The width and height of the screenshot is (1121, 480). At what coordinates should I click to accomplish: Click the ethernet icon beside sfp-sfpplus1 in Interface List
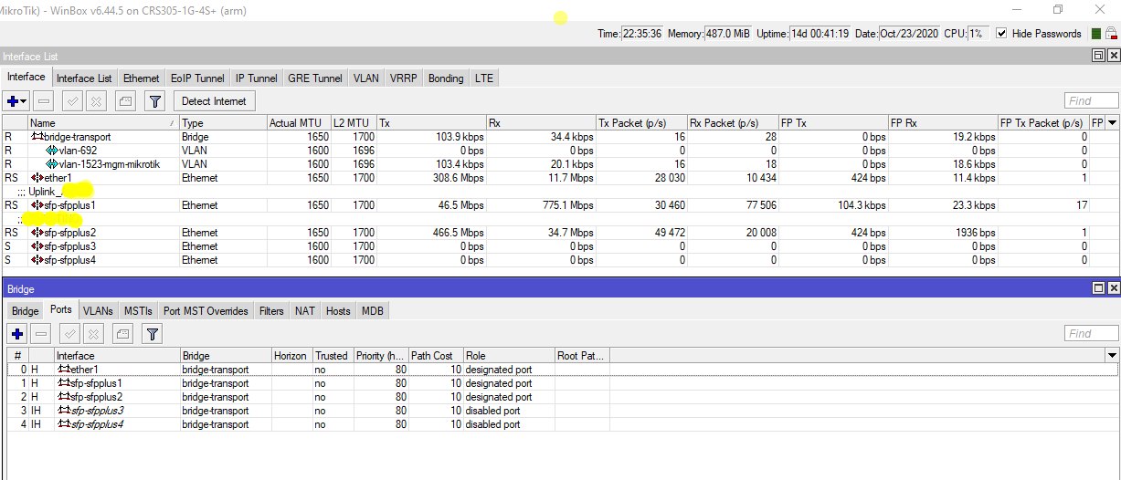(37, 205)
